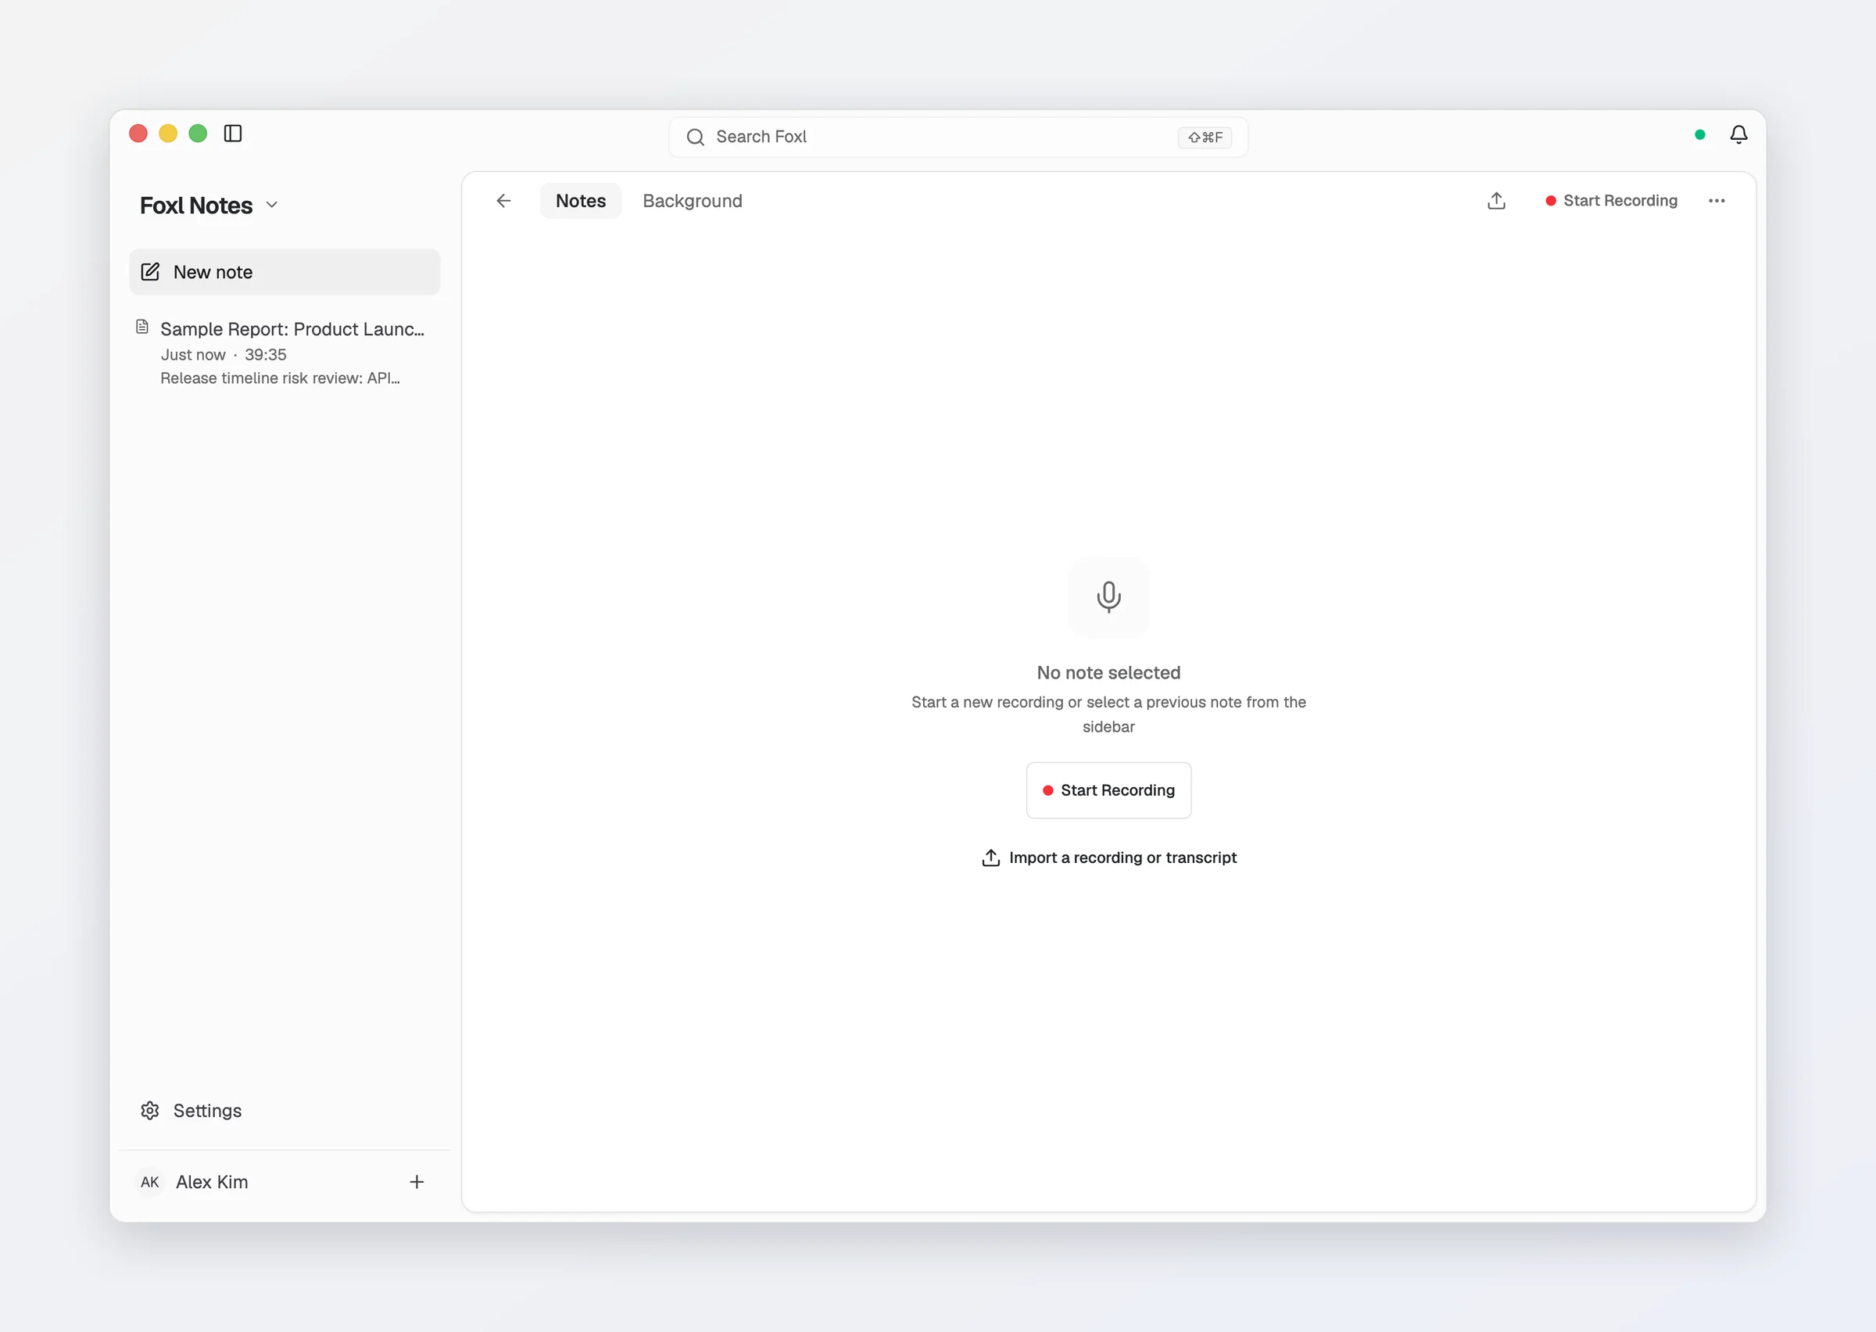Focus the Search Foxl field
The width and height of the screenshot is (1876, 1332).
958,137
